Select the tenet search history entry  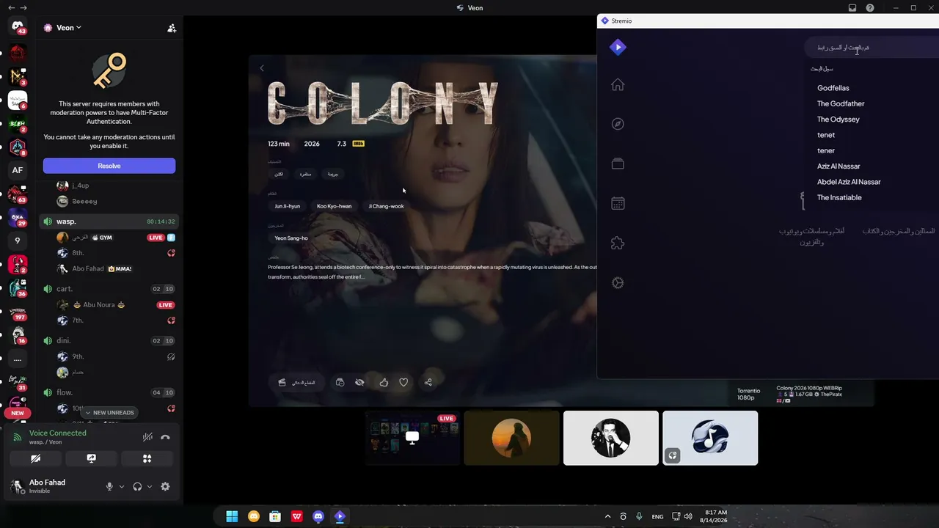click(x=826, y=135)
